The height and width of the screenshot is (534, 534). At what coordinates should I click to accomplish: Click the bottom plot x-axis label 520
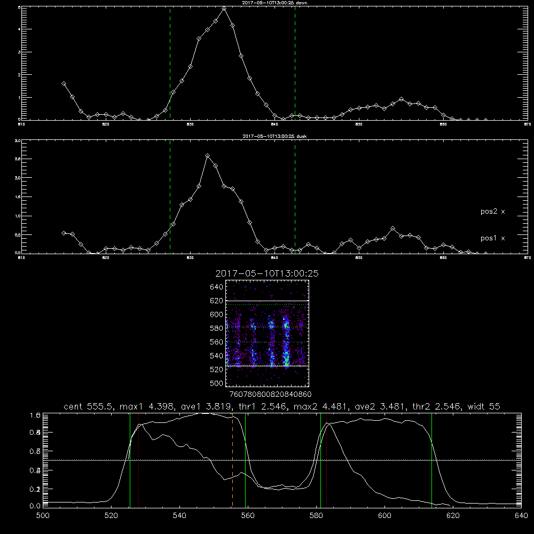tap(112, 516)
